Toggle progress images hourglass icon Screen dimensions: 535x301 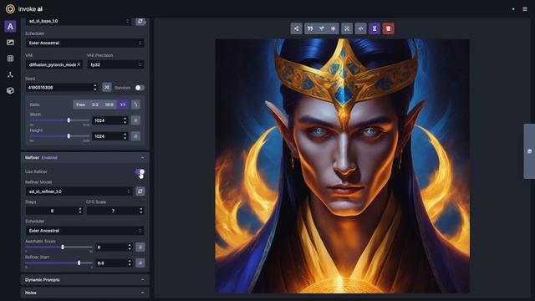374,28
